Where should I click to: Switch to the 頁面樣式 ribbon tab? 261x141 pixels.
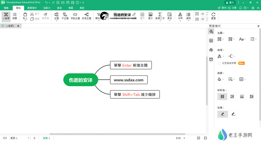(32, 8)
